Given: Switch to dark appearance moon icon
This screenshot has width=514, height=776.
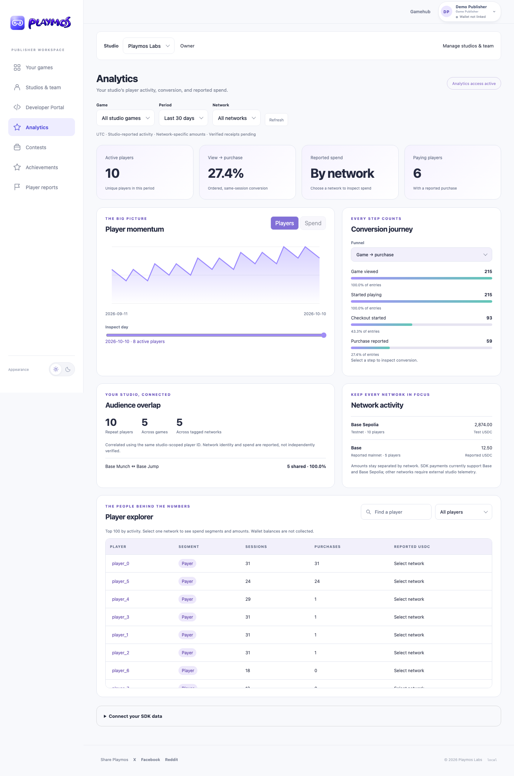Looking at the screenshot, I should tap(68, 369).
